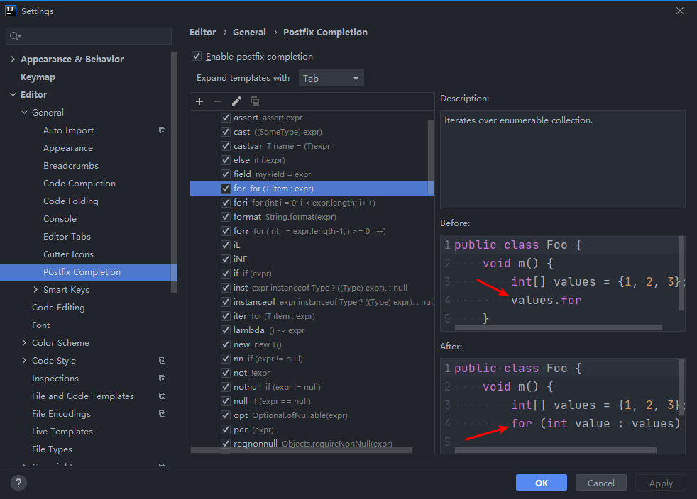Disable the Enable postfix completion checkbox
Screen dimensions: 697x499
(197, 57)
